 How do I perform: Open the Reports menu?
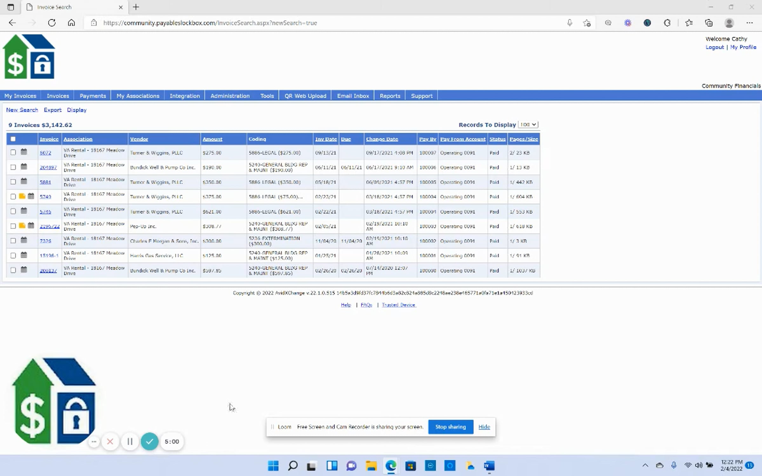click(390, 96)
